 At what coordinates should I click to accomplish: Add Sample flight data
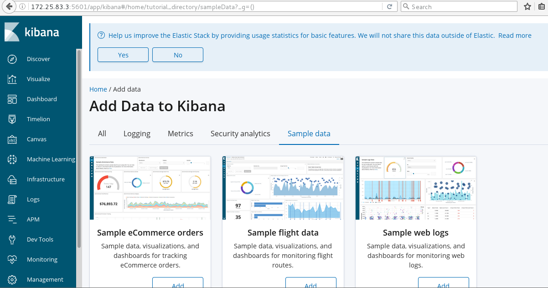point(310,283)
